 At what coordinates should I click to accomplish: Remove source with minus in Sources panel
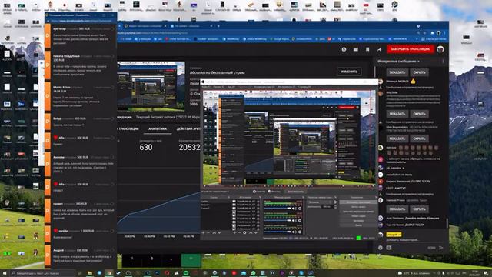pos(239,232)
